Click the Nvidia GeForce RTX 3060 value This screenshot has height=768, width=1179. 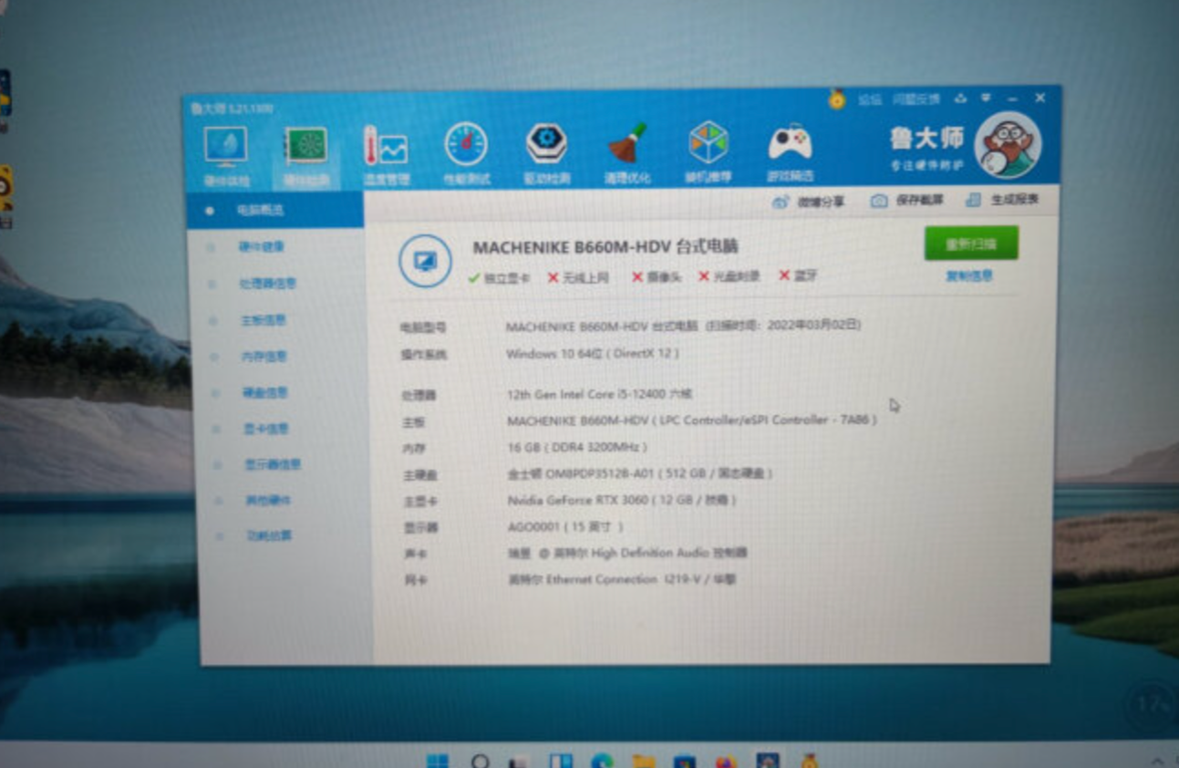coord(622,500)
